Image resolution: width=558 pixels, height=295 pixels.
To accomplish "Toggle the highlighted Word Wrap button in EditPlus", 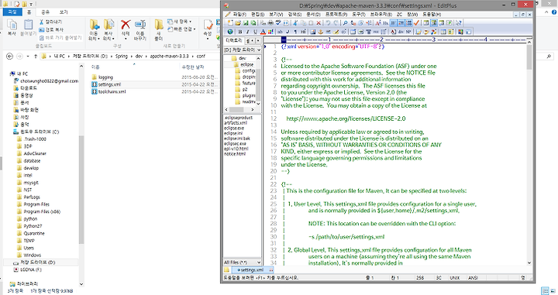I will [x=393, y=22].
